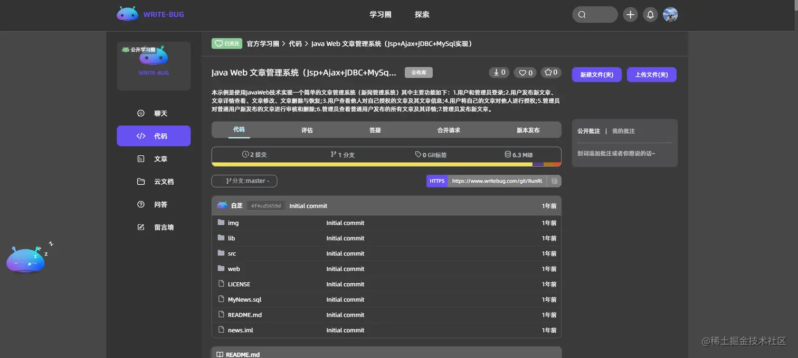Click the sleeping bug mascot
The width and height of the screenshot is (798, 358).
(26, 259)
